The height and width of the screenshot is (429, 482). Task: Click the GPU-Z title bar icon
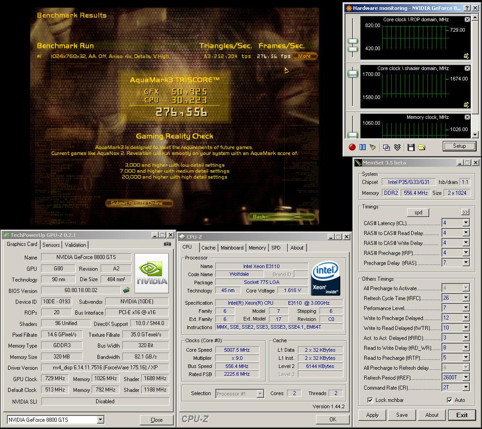pos(6,235)
